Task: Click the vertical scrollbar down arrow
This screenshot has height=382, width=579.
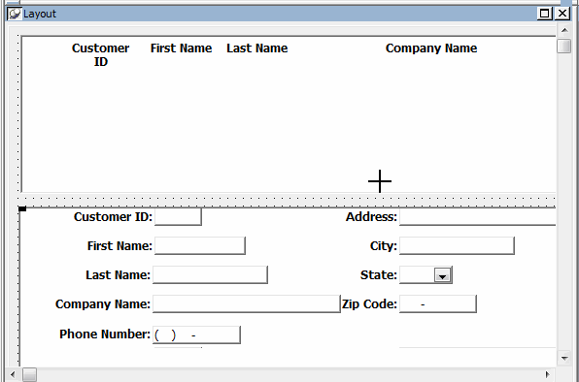Action: [x=564, y=358]
